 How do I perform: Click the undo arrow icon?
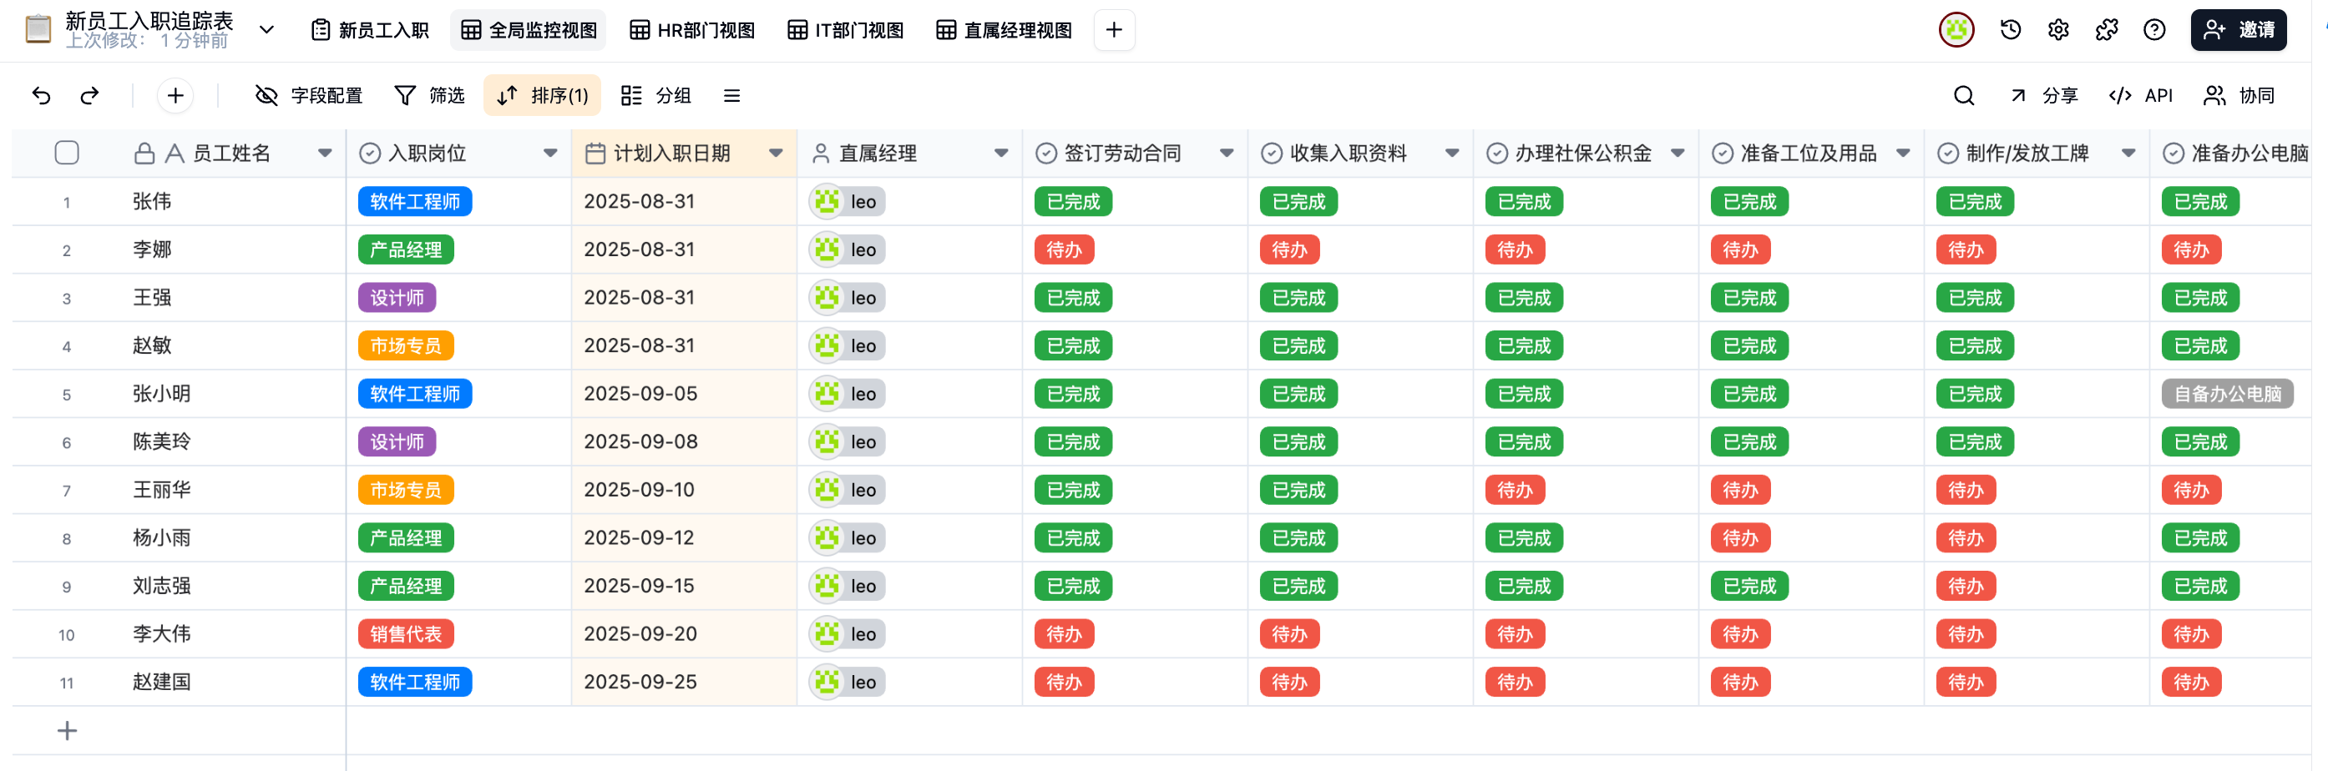tap(42, 96)
